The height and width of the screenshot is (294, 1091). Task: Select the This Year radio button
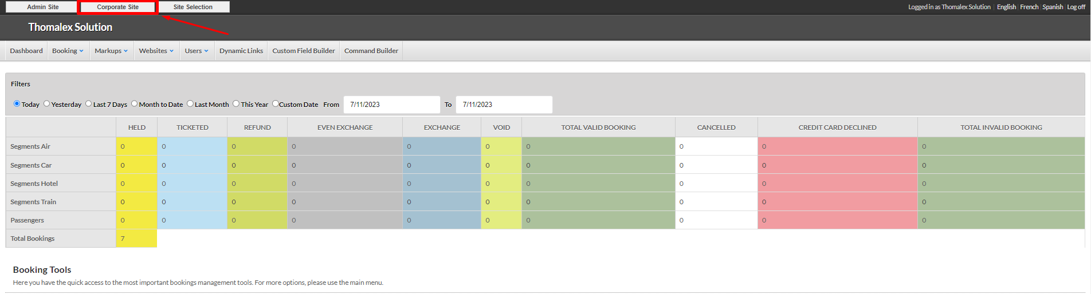(236, 104)
